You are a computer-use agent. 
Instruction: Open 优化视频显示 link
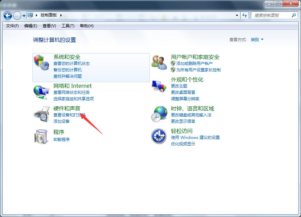click(x=183, y=144)
